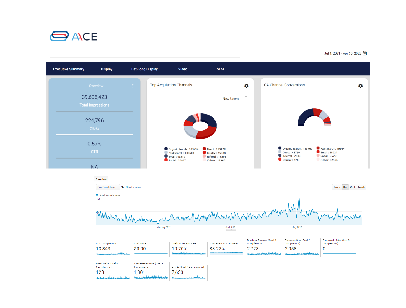Switch to the Display tab
Screen dimensions: 406x308
pos(107,69)
